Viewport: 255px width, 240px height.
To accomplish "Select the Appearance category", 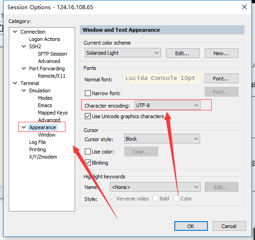I will tap(42, 127).
